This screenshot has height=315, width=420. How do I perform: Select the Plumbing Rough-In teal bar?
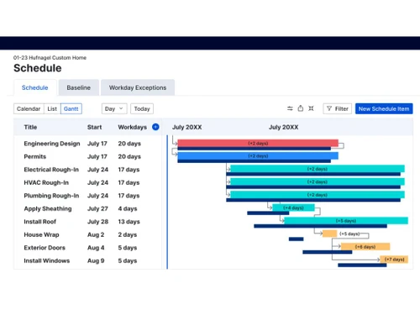[318, 195]
